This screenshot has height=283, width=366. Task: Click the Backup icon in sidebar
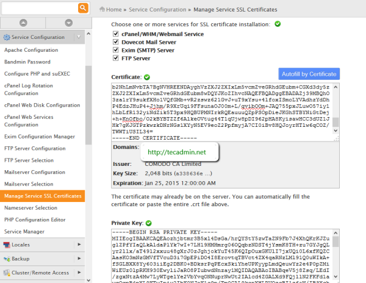pos(6,258)
